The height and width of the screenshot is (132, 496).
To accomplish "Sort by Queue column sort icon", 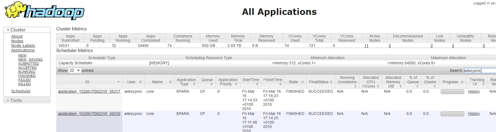I will (211, 84).
